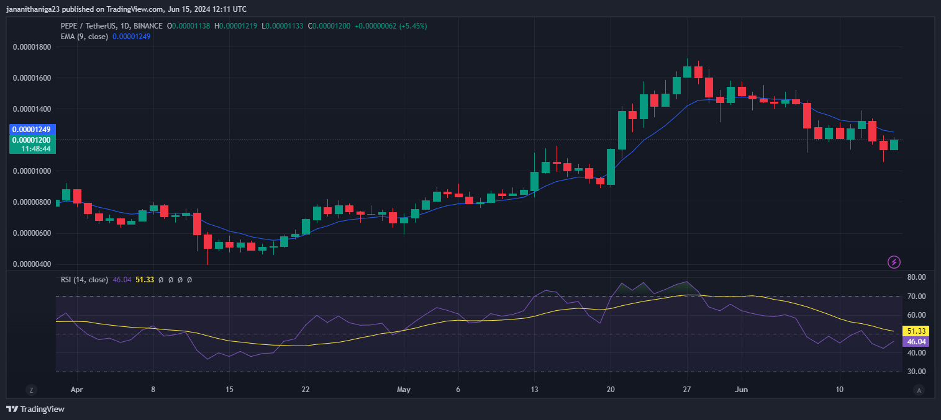Click the last RSI empty-value symbol
Screen dimensions: 941x420
[189, 280]
